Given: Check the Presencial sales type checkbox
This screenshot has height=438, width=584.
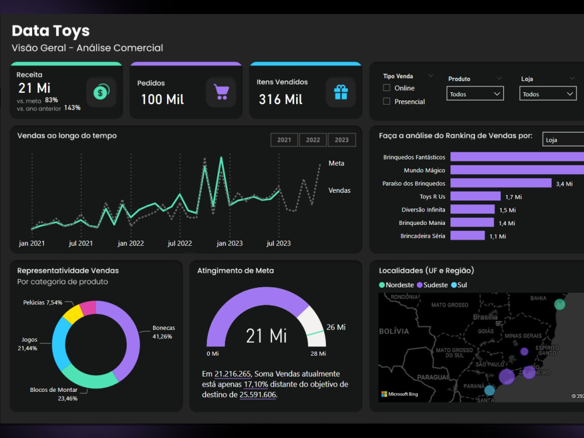Looking at the screenshot, I should pyautogui.click(x=387, y=101).
